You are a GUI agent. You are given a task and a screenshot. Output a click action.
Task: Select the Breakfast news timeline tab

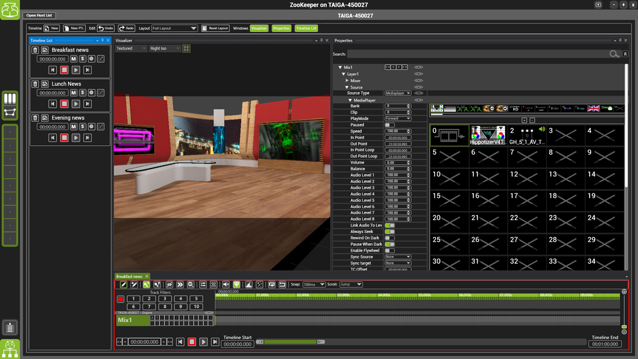(129, 277)
